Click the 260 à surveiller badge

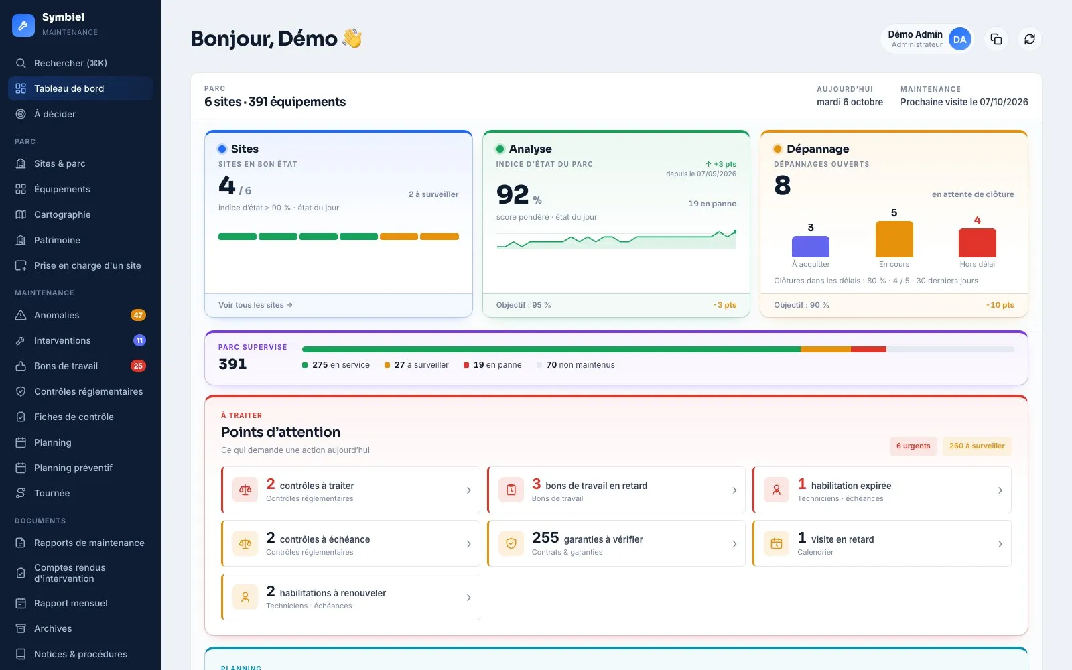click(977, 446)
